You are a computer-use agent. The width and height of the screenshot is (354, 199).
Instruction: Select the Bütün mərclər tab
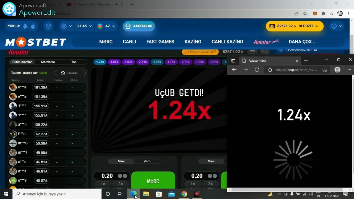pyautogui.click(x=22, y=62)
